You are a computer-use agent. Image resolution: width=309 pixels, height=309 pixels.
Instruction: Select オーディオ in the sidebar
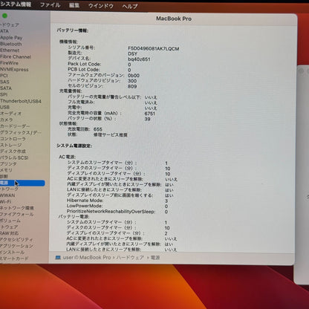click(x=11, y=114)
